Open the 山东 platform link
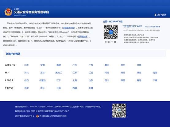The height and width of the screenshot is (127, 170). coord(91,80)
